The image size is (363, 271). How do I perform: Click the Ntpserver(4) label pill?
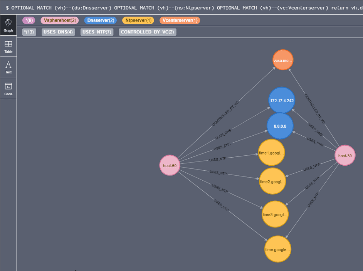point(138,20)
